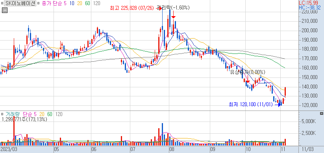Click the 1,299,771주(173.13%) volume readout
324x153 pixels.
tap(24, 119)
